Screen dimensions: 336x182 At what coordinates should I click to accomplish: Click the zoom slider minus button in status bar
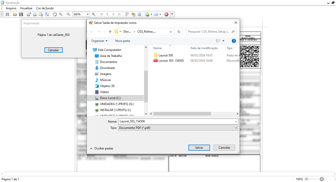click(306, 179)
